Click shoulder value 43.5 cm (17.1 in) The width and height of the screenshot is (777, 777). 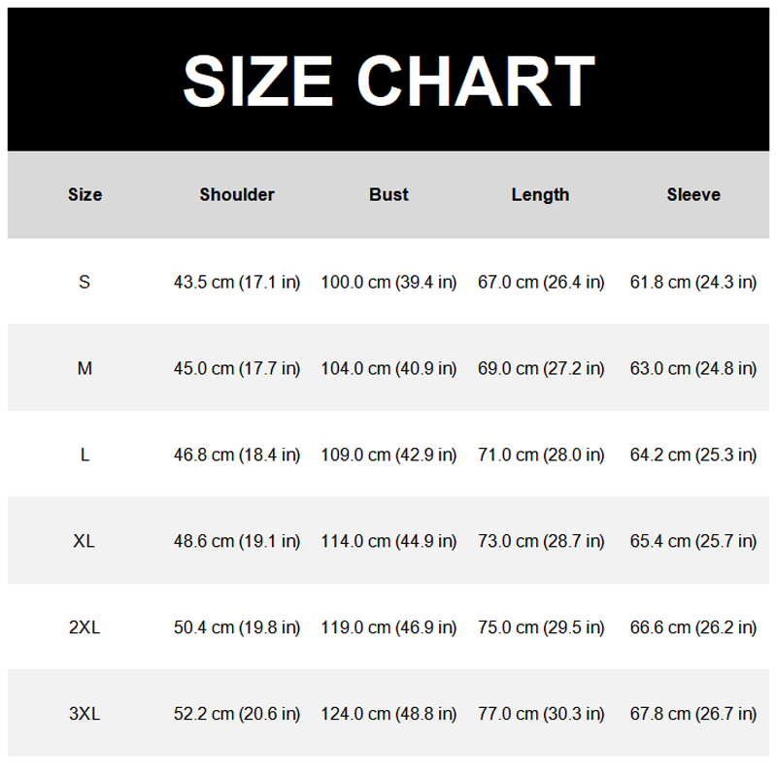(x=237, y=283)
